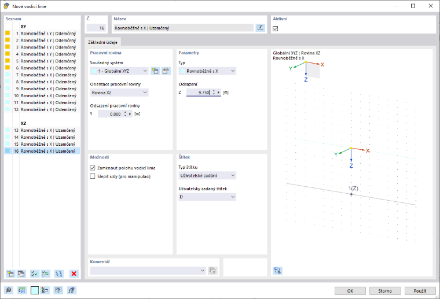Screen dimensions: 440x299
Task: Click the Storno button
Action: [385, 291]
